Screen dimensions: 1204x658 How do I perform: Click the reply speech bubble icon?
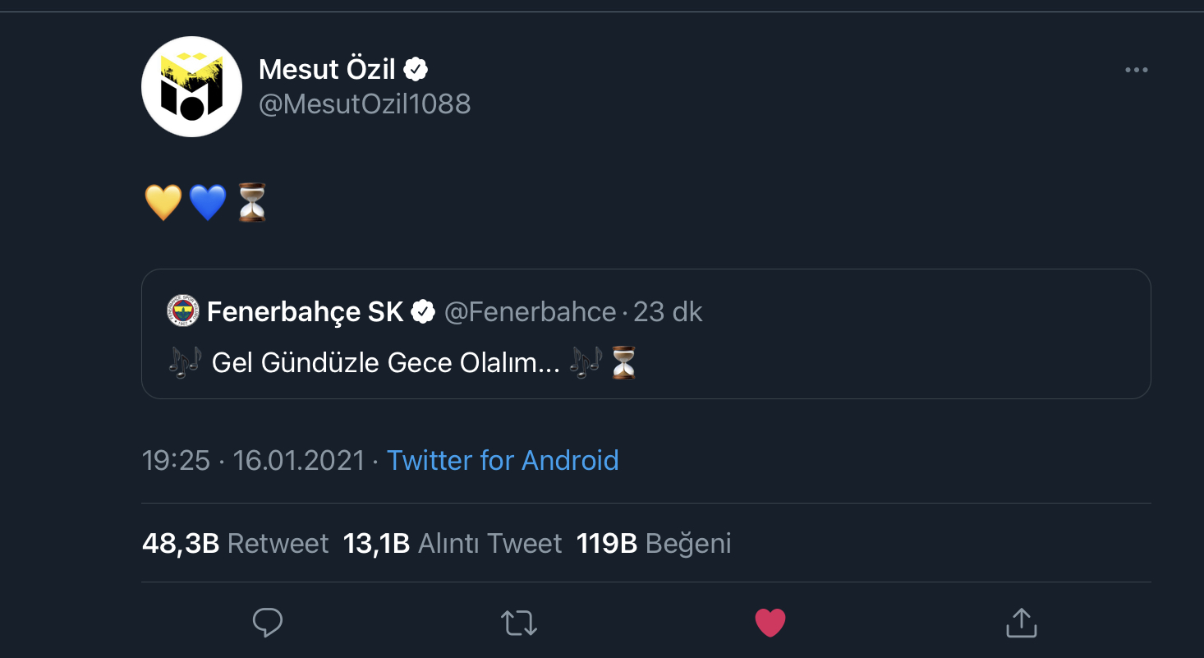268,623
